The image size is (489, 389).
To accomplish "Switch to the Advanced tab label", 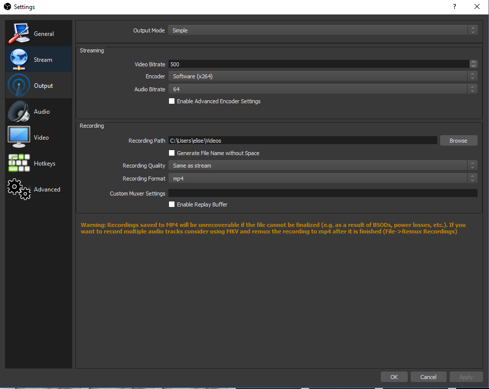I will pos(47,190).
